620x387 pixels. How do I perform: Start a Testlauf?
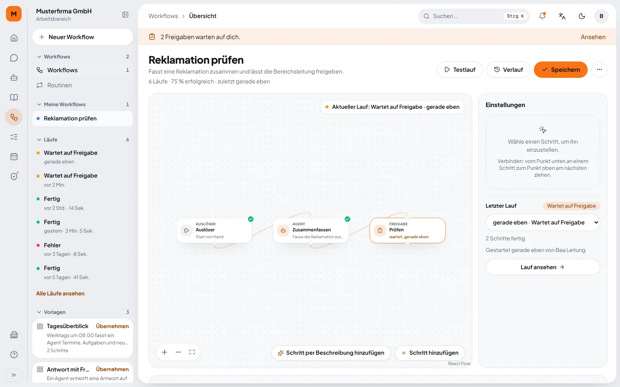pyautogui.click(x=460, y=70)
